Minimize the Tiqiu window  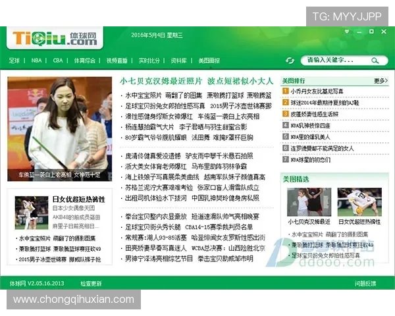click(359, 32)
